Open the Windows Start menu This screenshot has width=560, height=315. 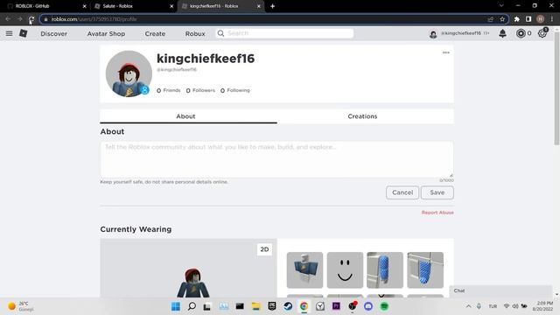tap(176, 306)
